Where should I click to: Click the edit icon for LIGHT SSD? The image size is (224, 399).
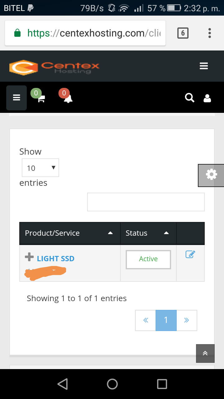coord(190,254)
